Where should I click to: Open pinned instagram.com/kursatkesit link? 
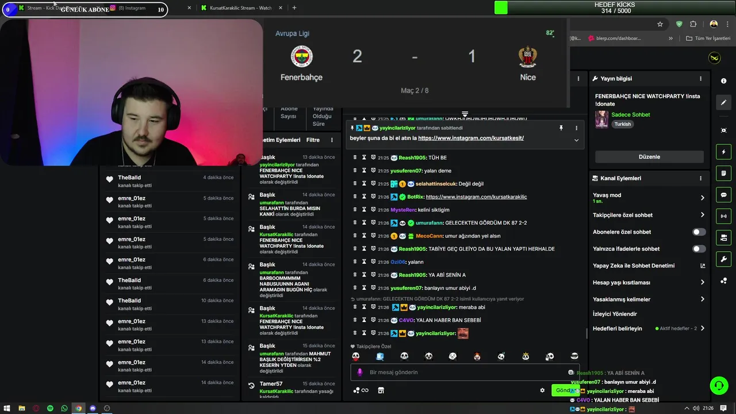pos(471,138)
